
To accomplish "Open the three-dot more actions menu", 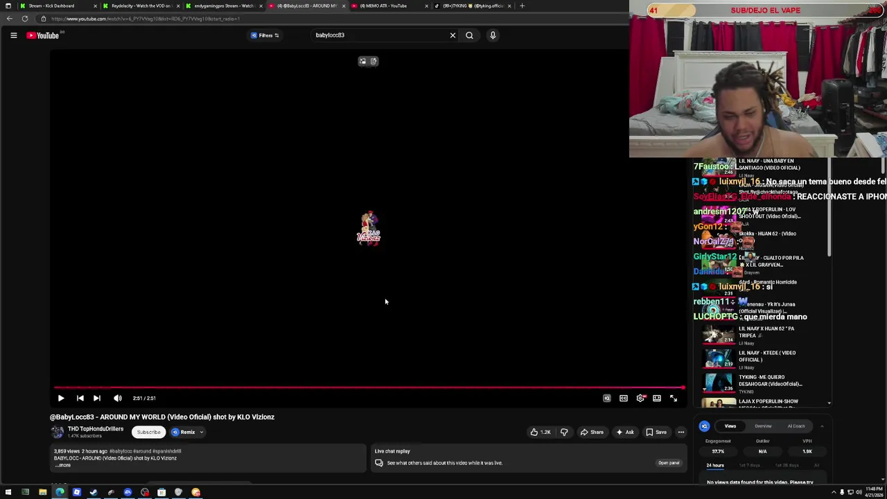I will (680, 432).
